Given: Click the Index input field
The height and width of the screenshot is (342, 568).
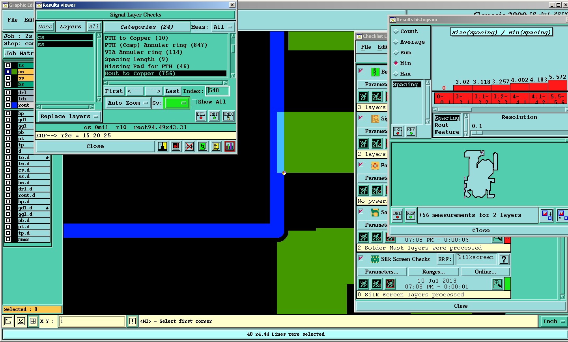Looking at the screenshot, I should (217, 91).
